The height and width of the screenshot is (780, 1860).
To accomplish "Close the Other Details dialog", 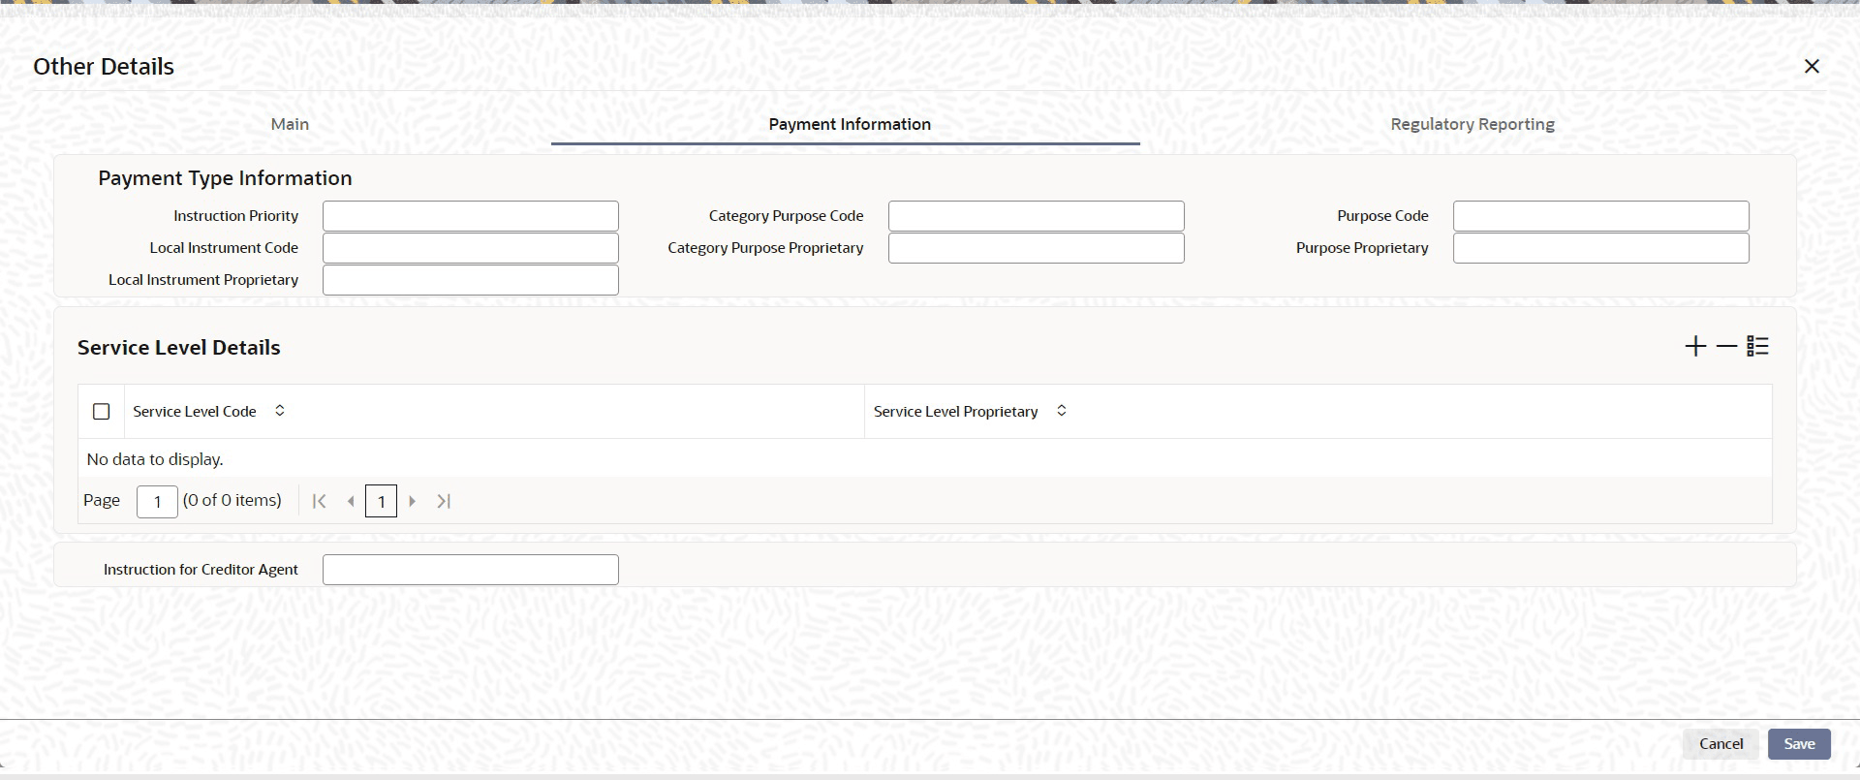I will click(1812, 66).
